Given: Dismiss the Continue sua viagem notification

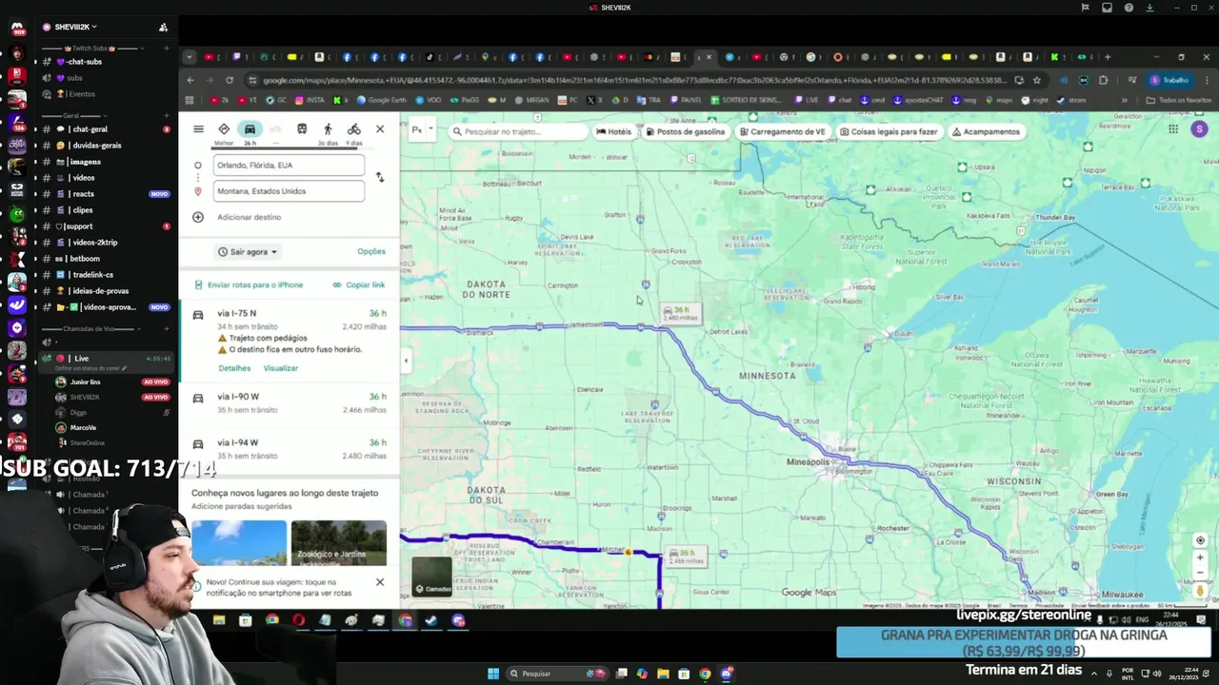Looking at the screenshot, I should click(380, 581).
